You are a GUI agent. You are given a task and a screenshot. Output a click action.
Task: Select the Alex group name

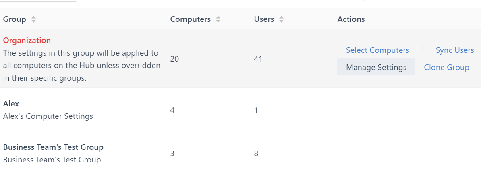coord(11,104)
